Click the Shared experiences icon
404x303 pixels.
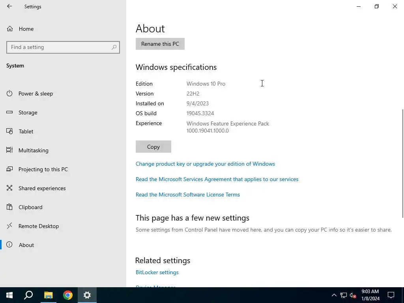tap(9, 188)
